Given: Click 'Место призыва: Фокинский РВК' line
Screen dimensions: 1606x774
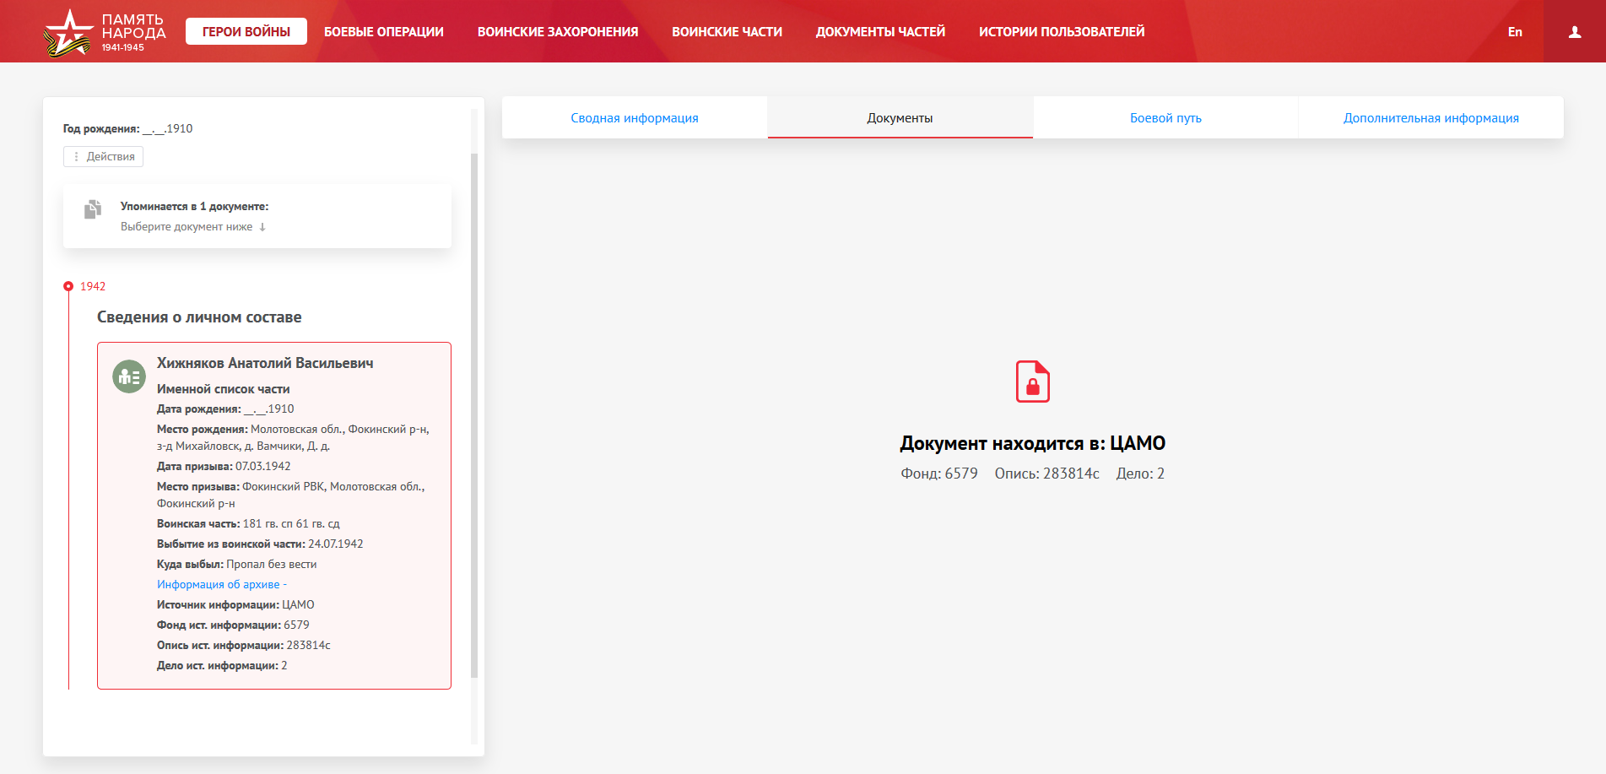Looking at the screenshot, I should pos(291,495).
